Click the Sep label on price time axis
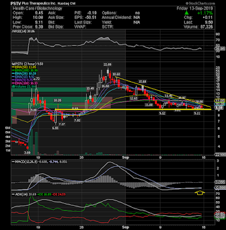The image size is (226, 230). 125,158
